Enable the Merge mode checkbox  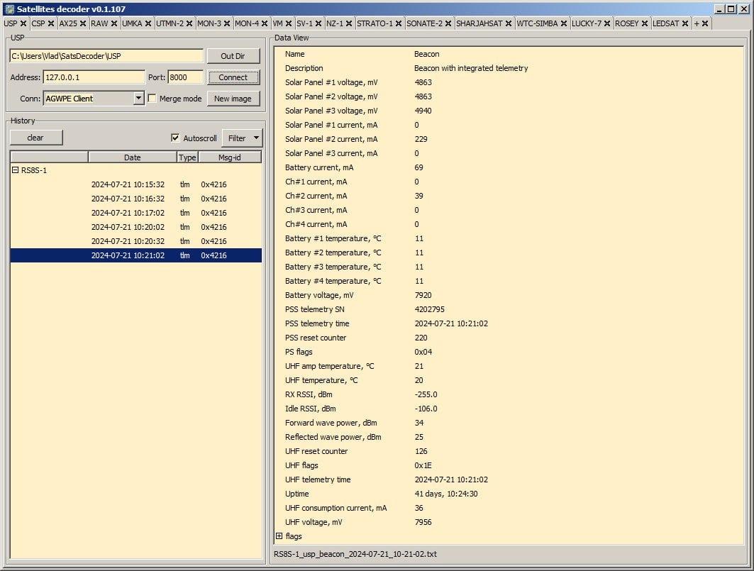point(152,99)
